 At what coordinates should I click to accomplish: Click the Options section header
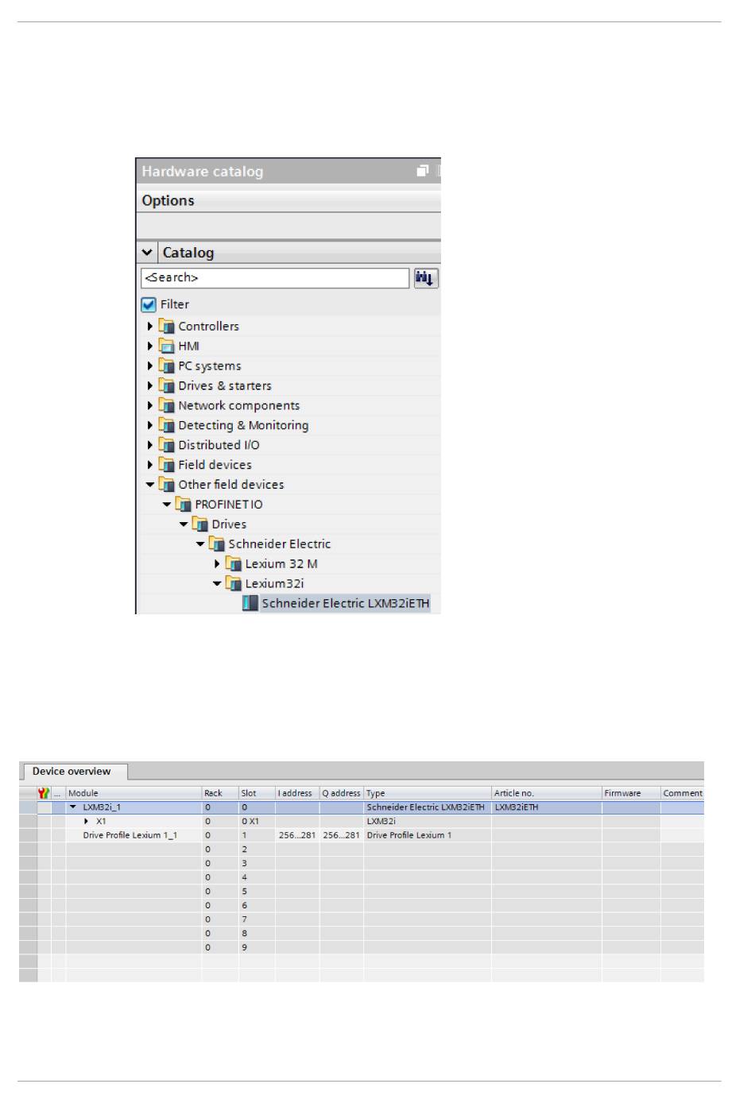point(288,200)
